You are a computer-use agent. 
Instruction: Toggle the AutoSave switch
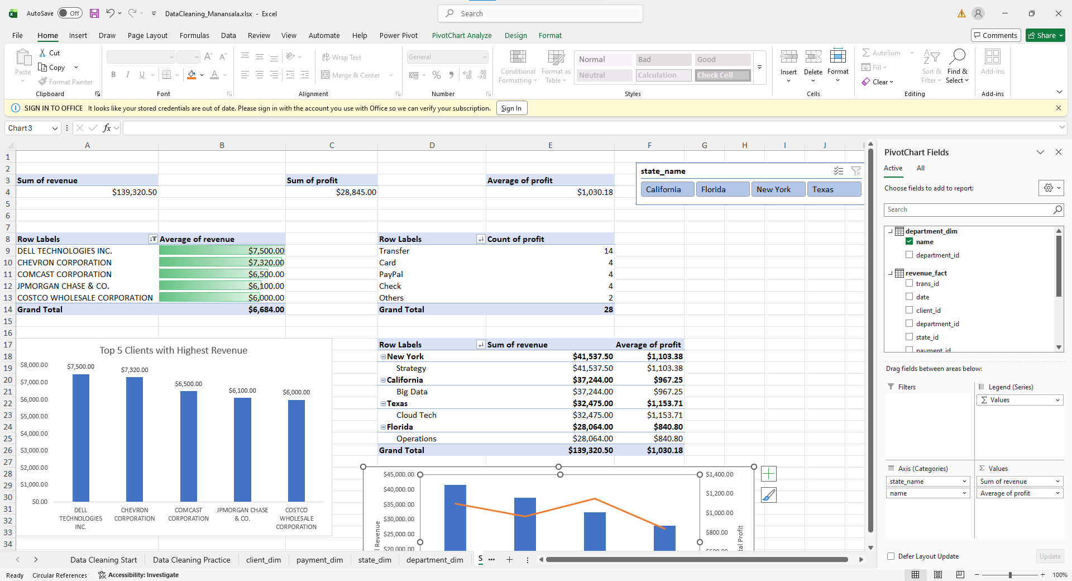70,13
